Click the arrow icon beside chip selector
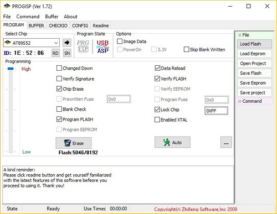 tap(67, 43)
